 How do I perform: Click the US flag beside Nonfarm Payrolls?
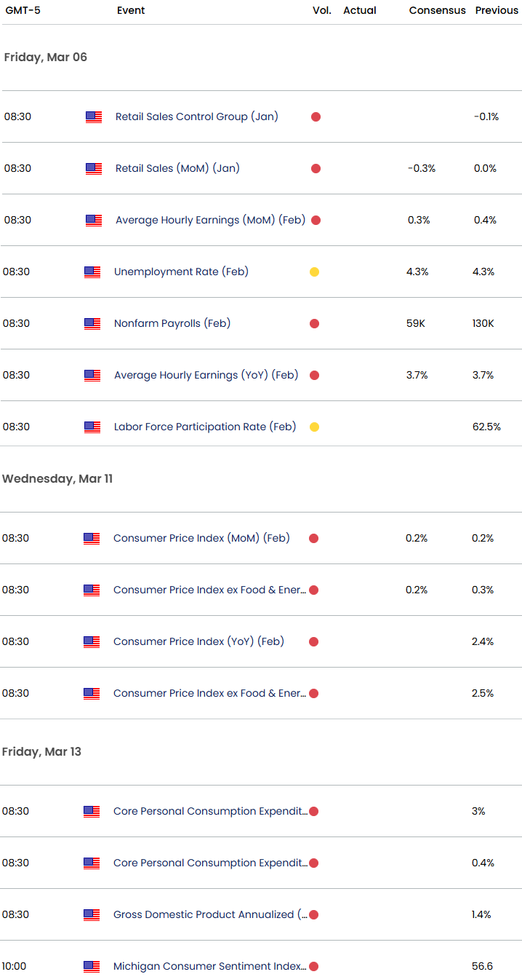(92, 323)
